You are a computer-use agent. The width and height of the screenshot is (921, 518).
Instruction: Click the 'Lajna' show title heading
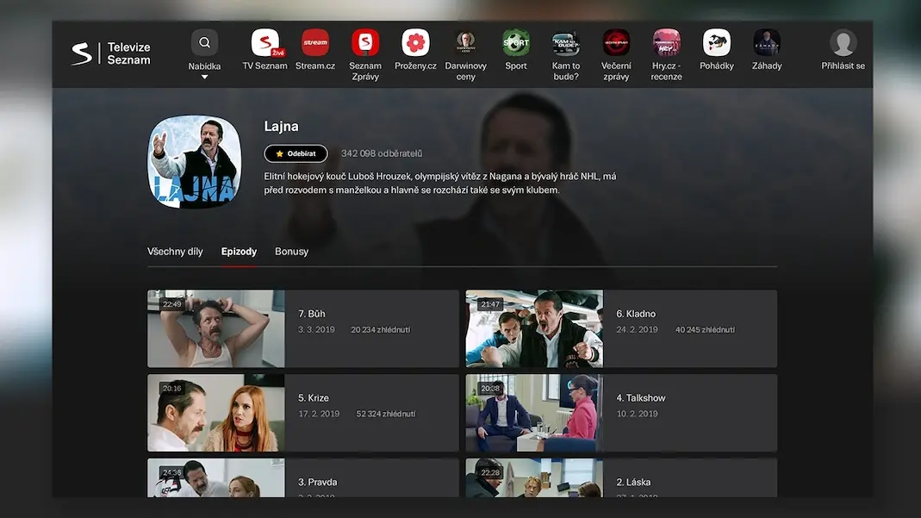[282, 127]
